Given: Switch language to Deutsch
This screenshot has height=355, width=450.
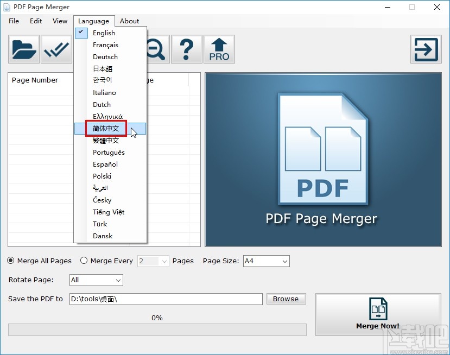Looking at the screenshot, I should (110, 57).
